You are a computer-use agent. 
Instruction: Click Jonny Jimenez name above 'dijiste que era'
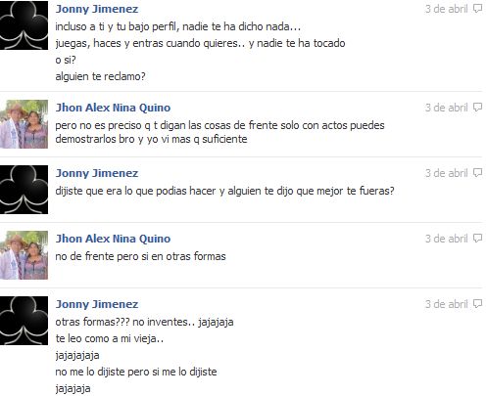97,173
